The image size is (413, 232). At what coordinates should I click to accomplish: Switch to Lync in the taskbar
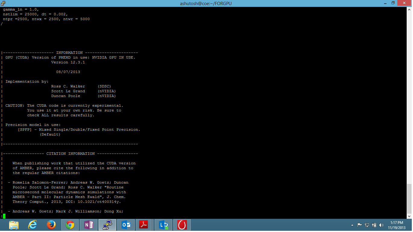(163, 225)
